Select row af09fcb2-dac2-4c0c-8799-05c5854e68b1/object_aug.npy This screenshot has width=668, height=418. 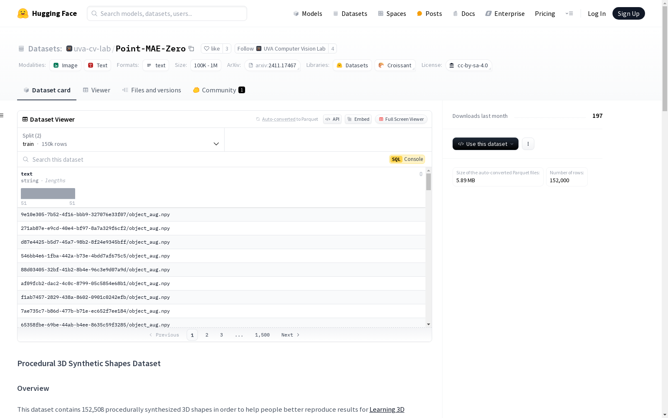221,283
